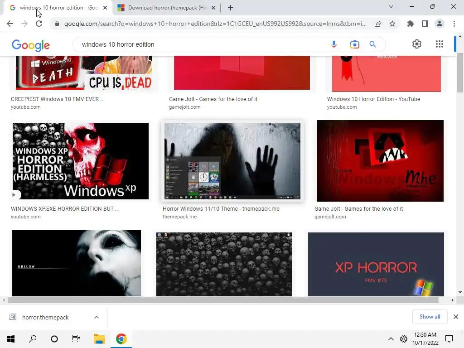Click Show all downloads
This screenshot has width=464, height=348.
click(430, 317)
